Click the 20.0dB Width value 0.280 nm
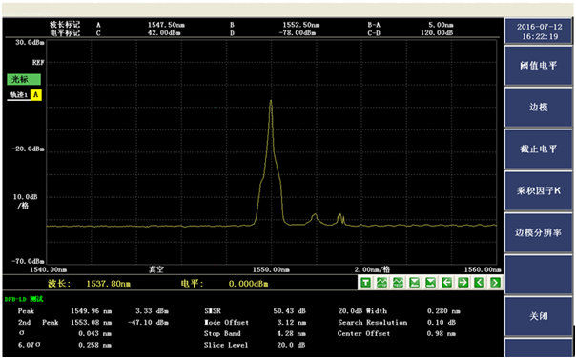576x358 pixels. (x=443, y=311)
